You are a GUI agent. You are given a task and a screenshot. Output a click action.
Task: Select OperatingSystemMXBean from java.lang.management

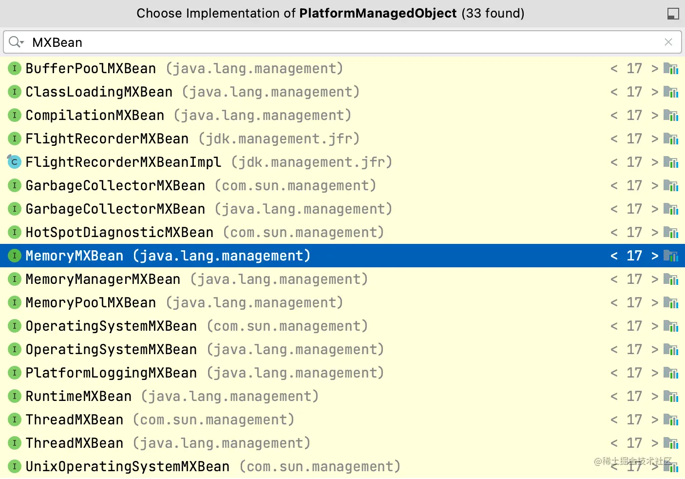coord(342,349)
